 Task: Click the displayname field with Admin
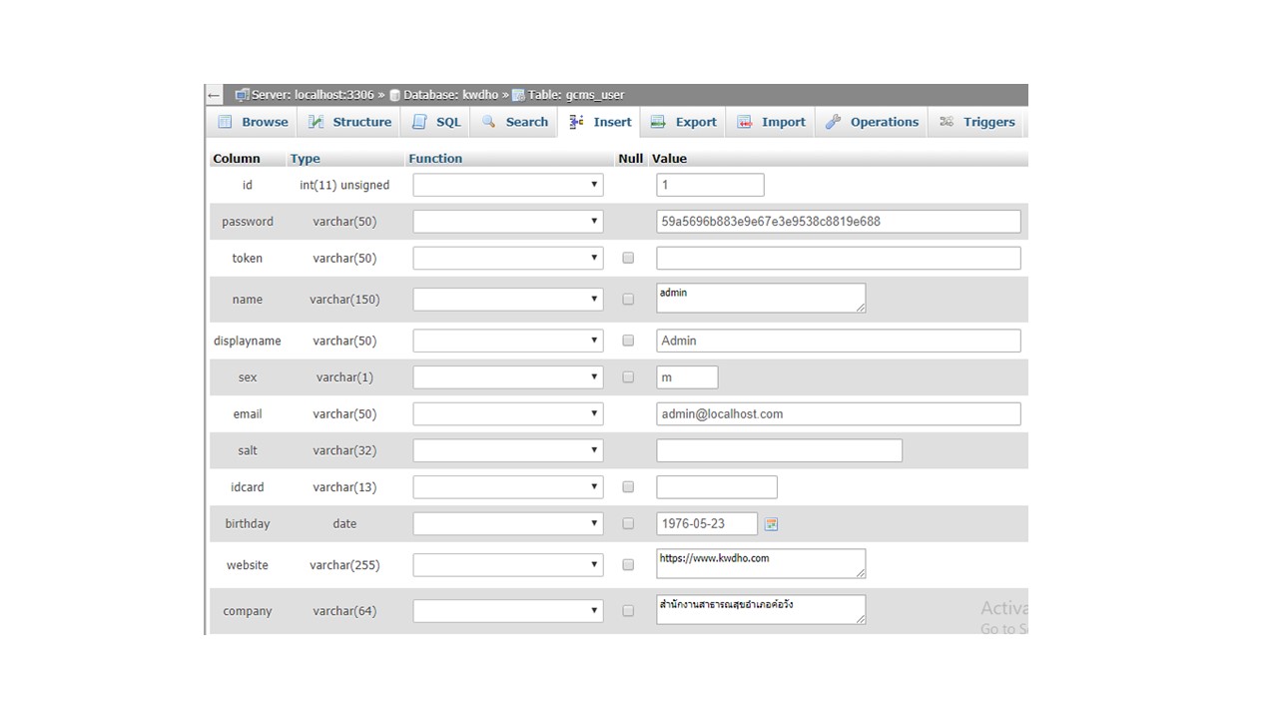point(839,341)
